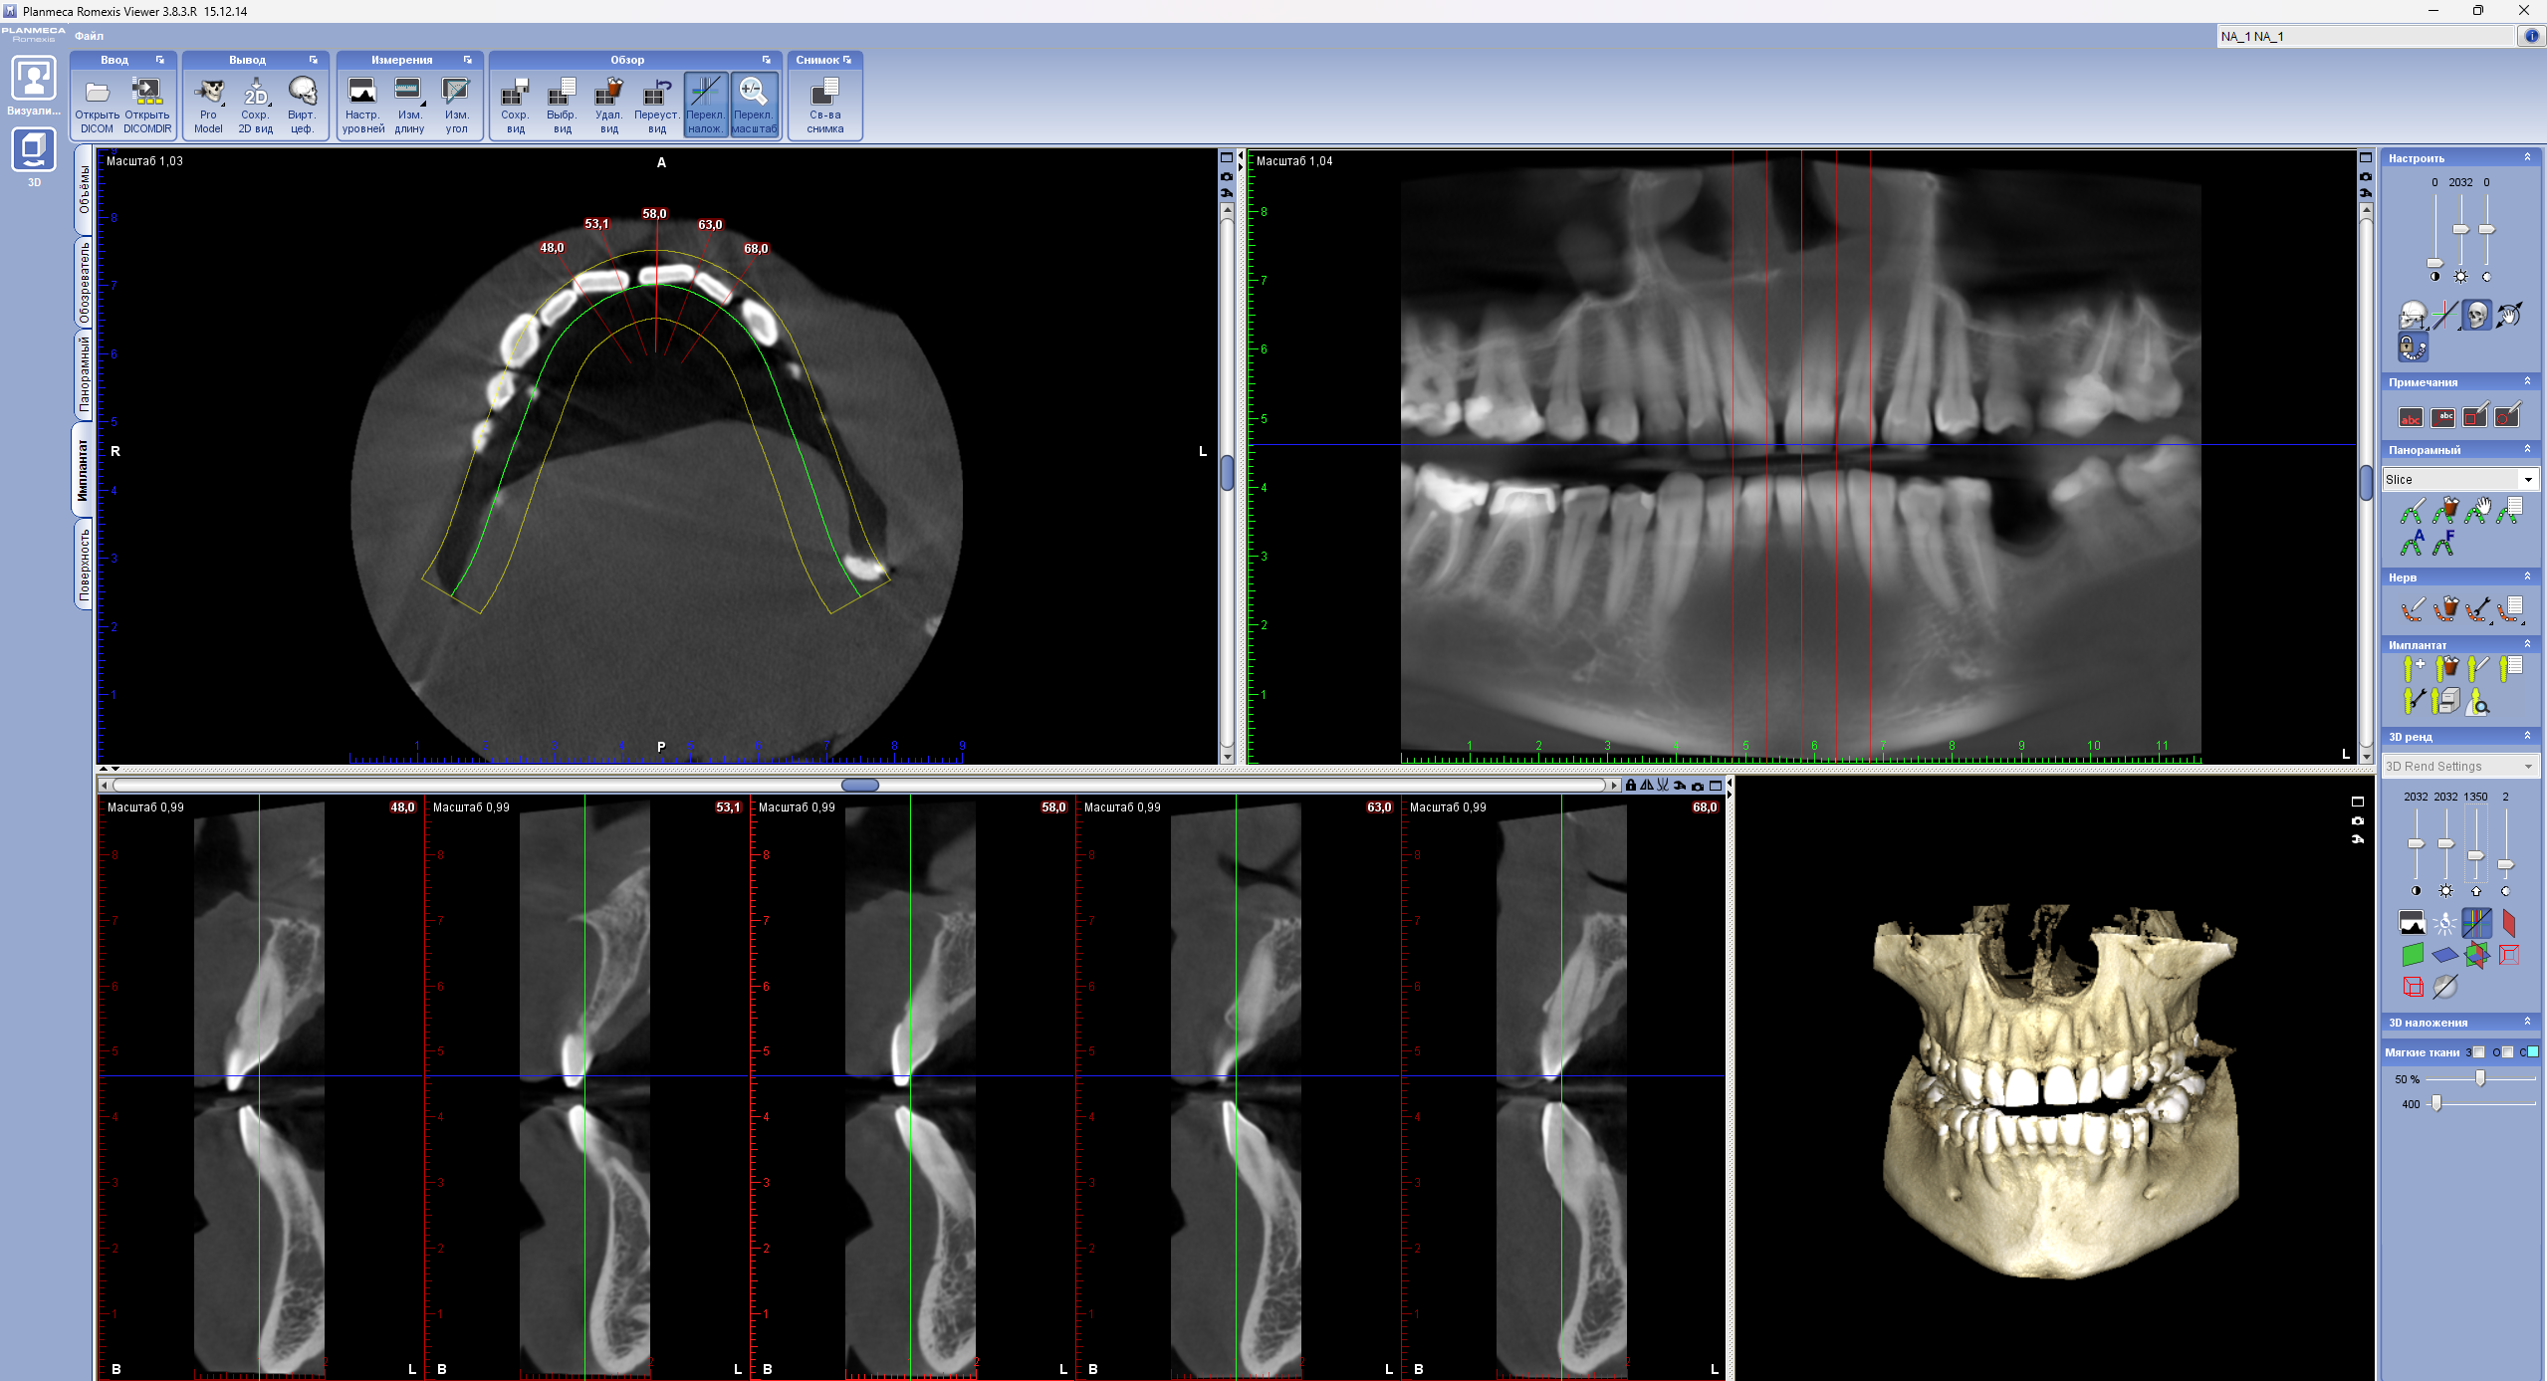Select the circle annotation tool
2547x1381 pixels.
(2507, 415)
